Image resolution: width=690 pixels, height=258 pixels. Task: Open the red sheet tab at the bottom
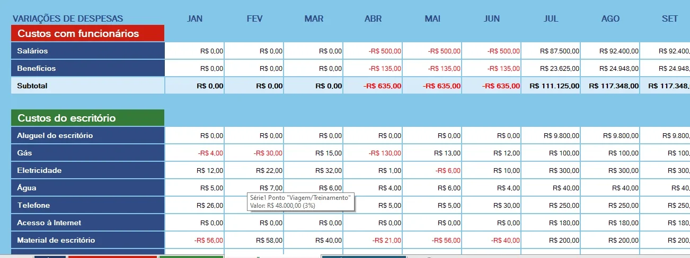[112, 256]
